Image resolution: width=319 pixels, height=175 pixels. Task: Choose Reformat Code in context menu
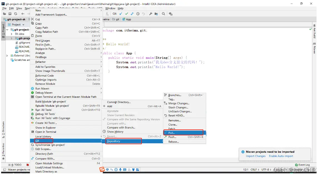point(66,75)
